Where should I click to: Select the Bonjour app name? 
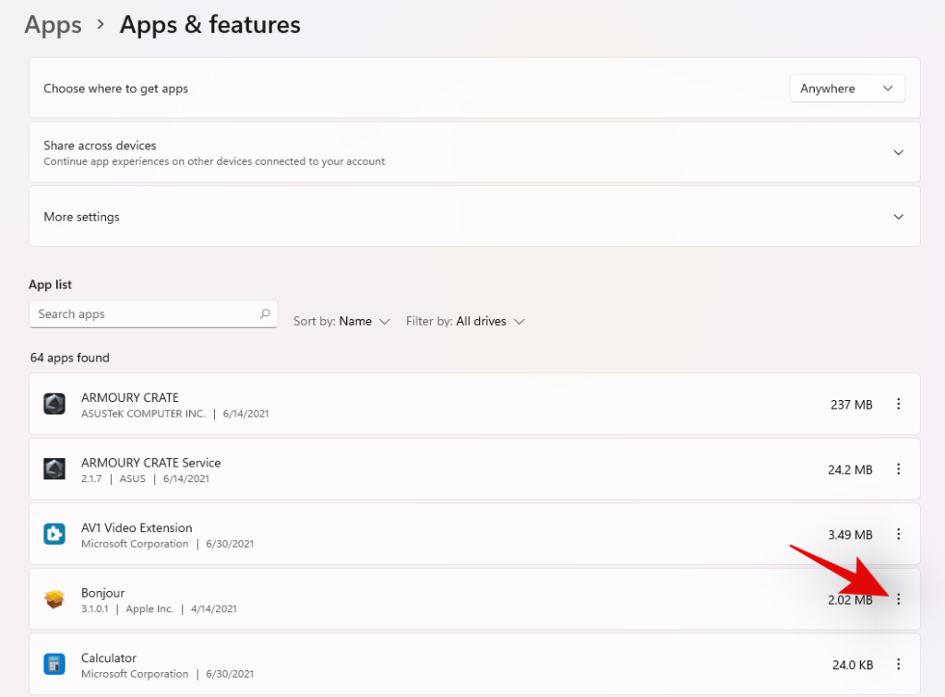pyautogui.click(x=103, y=593)
